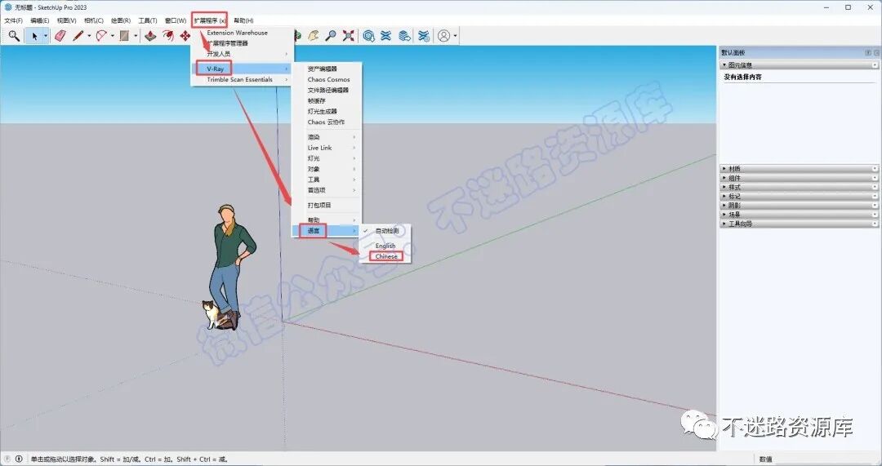Select Chinese language option
Image resolution: width=882 pixels, height=466 pixels.
click(386, 256)
